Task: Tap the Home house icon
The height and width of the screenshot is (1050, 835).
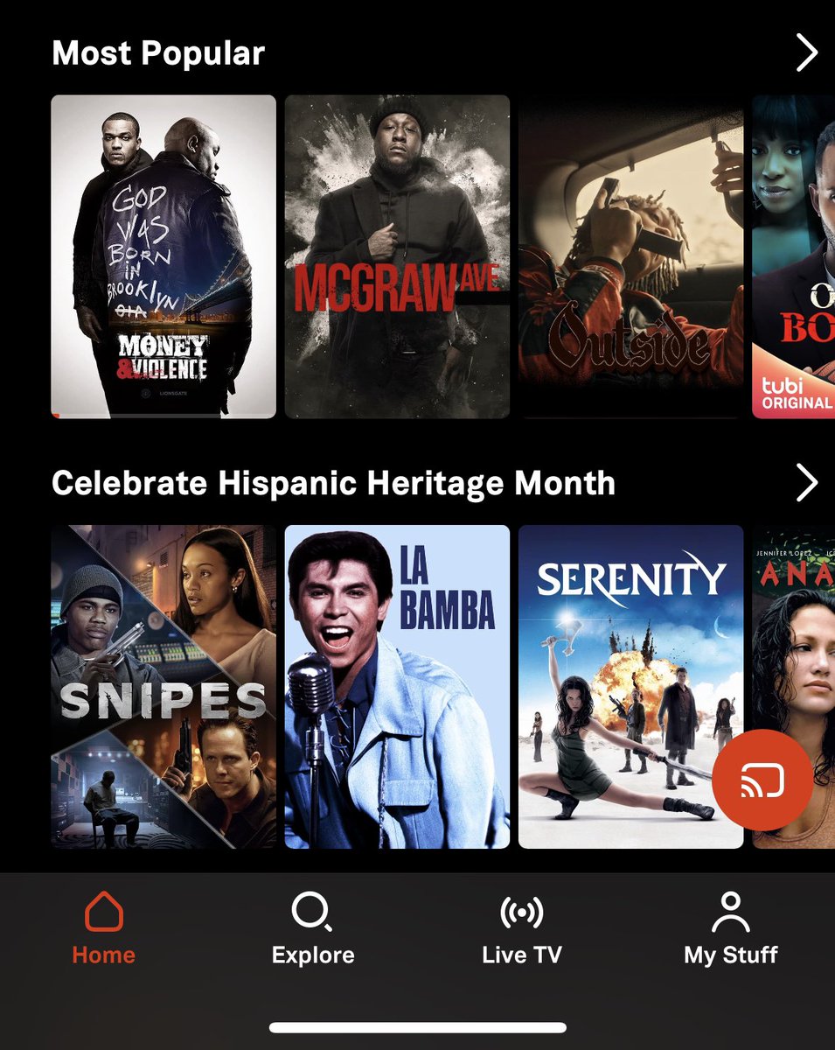Action: [103, 912]
